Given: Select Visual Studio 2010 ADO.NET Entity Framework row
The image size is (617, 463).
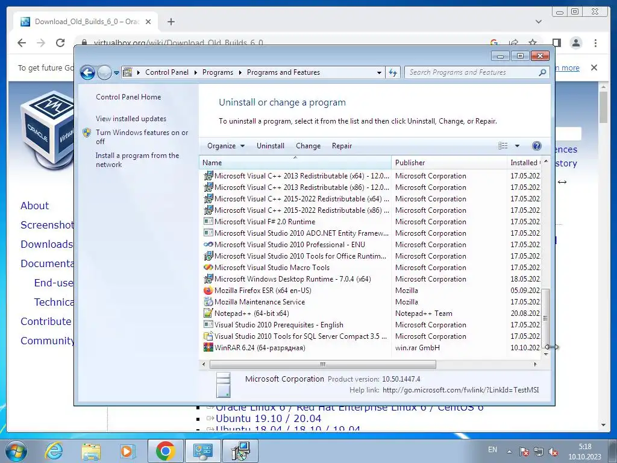Looking at the screenshot, I should 370,233.
